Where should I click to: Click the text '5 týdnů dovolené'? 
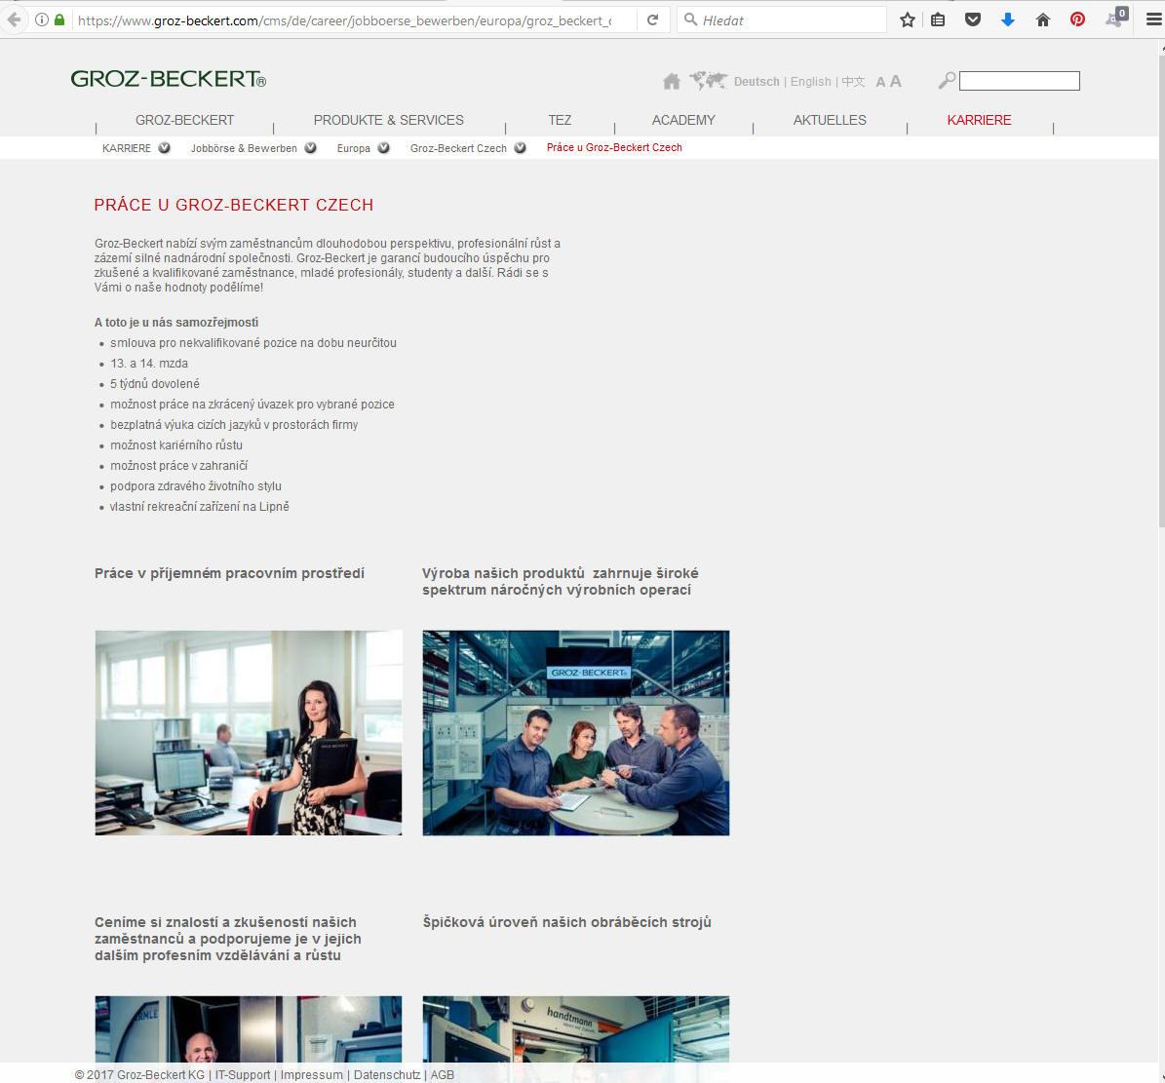[155, 384]
